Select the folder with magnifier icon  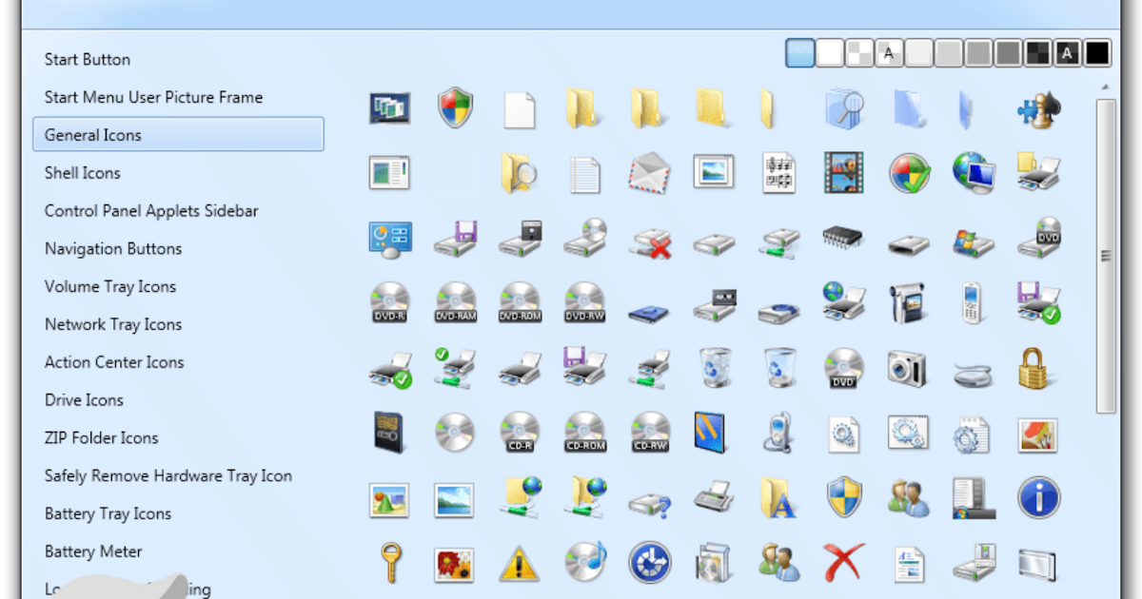tap(520, 173)
